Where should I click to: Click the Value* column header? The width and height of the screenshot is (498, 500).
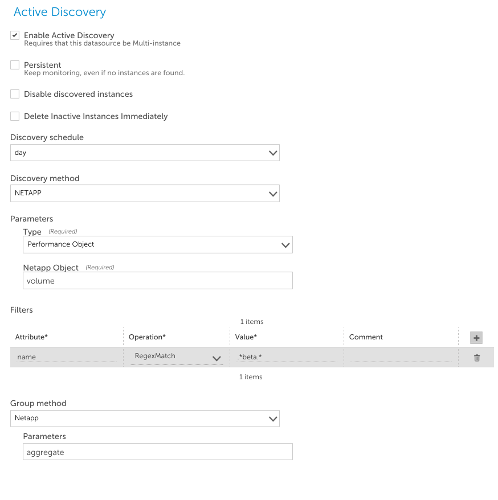coord(246,337)
